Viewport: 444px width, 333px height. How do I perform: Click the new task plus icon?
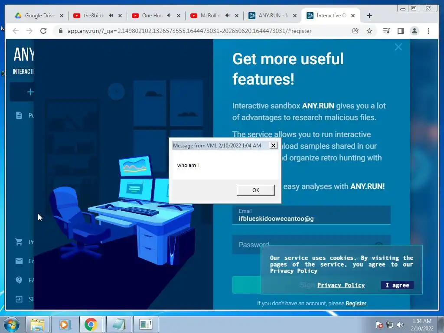(x=30, y=92)
